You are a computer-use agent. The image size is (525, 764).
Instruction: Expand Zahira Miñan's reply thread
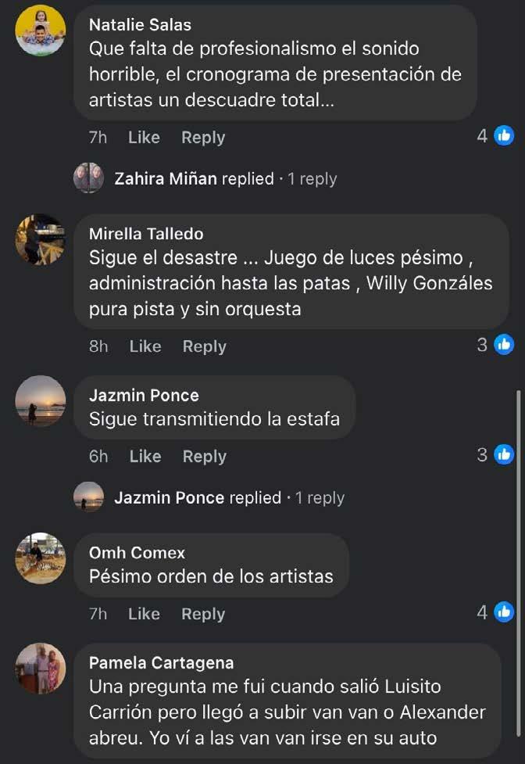tap(225, 179)
